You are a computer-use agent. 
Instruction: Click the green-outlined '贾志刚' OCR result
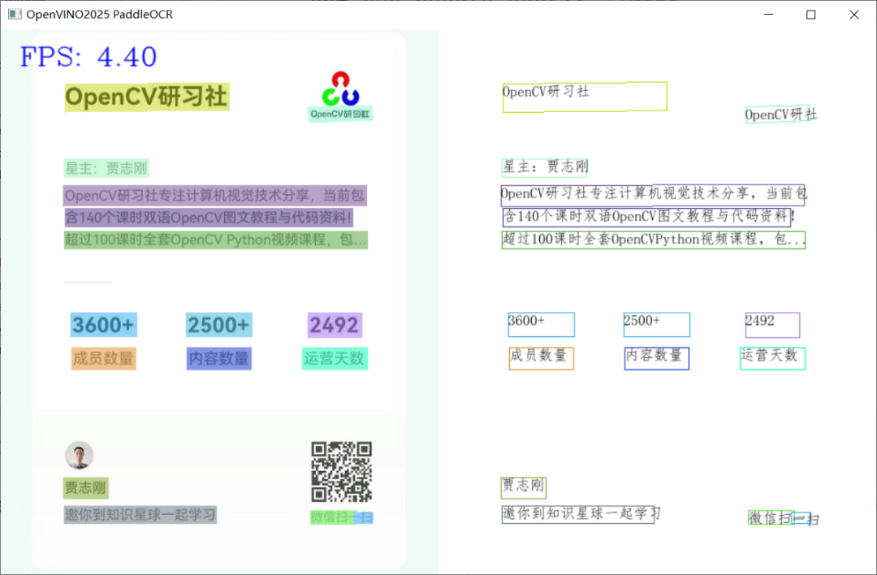click(x=524, y=488)
